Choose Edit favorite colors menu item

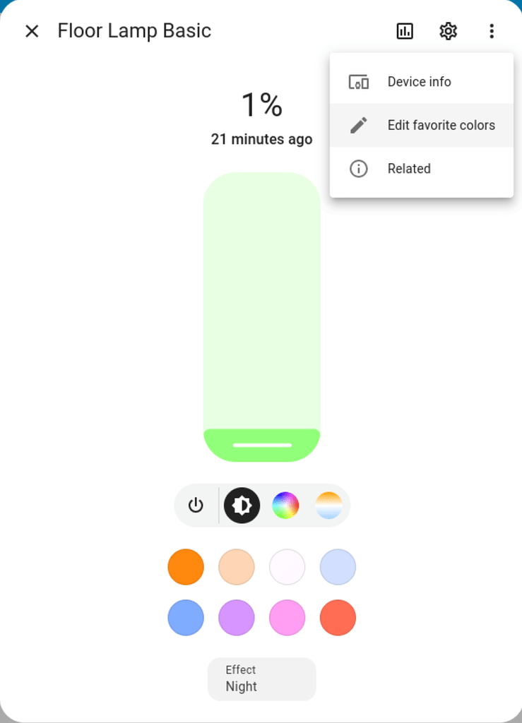pos(441,125)
